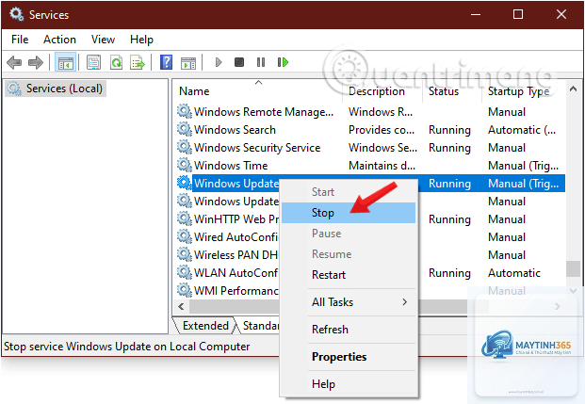Sort by the Startup Type column header
Screen dimensions: 585x404
pyautogui.click(x=523, y=91)
